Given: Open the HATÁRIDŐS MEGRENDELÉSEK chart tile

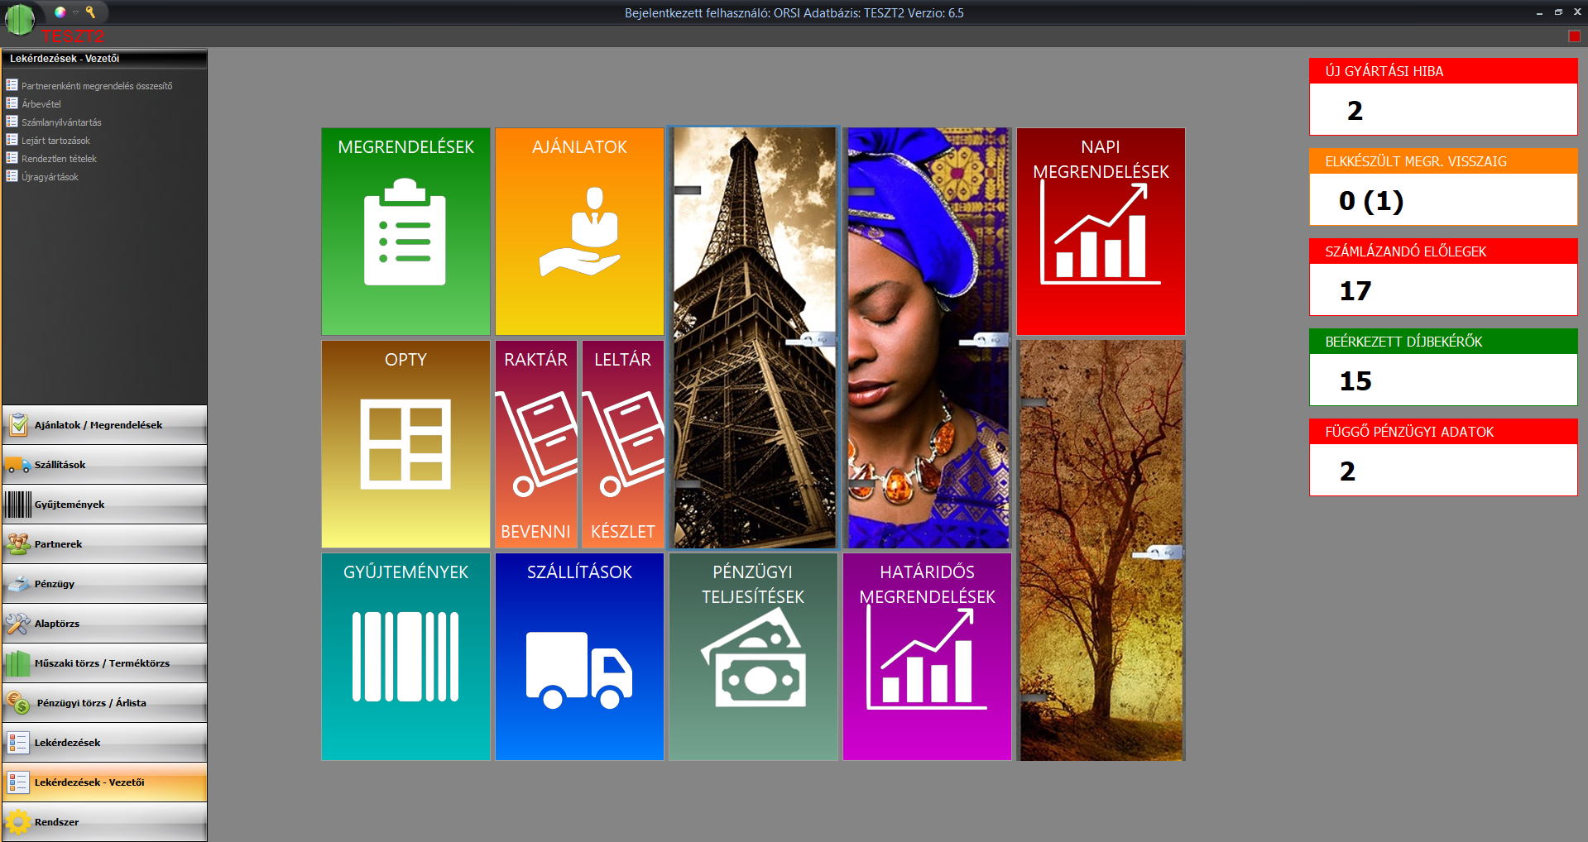Looking at the screenshot, I should tap(927, 657).
